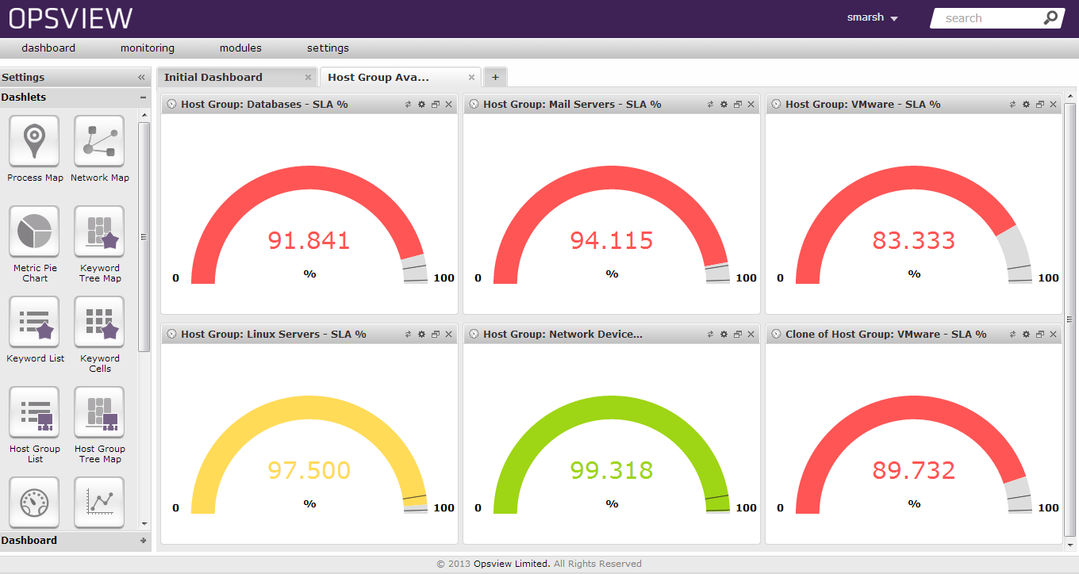The width and height of the screenshot is (1079, 574).
Task: Add the Keyword List dashlet
Action: [x=34, y=322]
